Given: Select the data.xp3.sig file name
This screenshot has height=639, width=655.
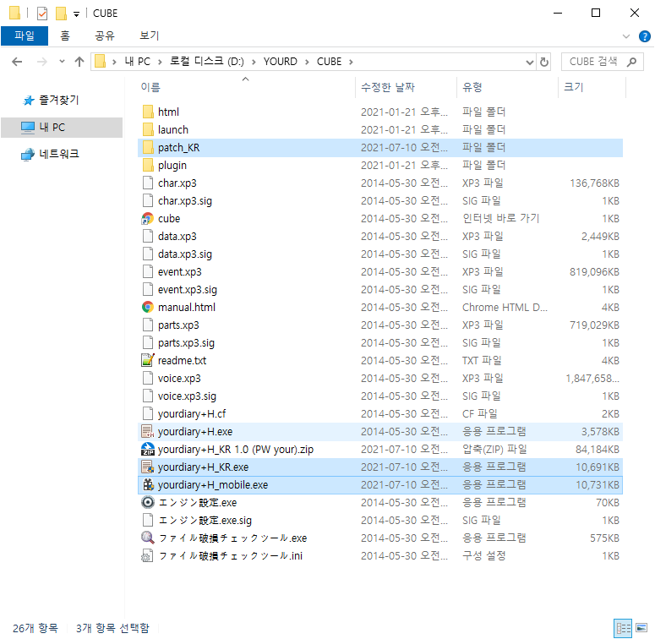Looking at the screenshot, I should coord(184,254).
